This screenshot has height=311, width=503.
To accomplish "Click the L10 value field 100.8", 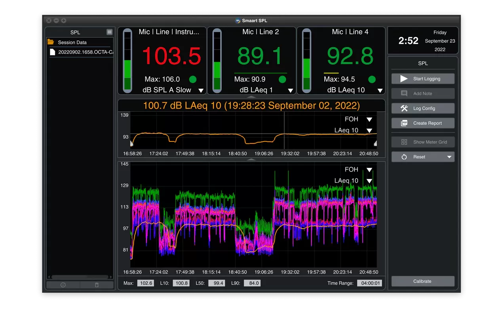I will click(x=181, y=283).
